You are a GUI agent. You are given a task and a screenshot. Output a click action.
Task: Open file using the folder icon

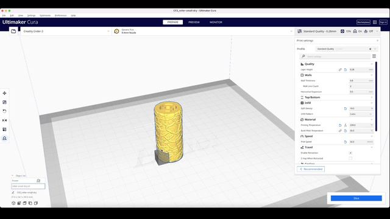[13, 31]
